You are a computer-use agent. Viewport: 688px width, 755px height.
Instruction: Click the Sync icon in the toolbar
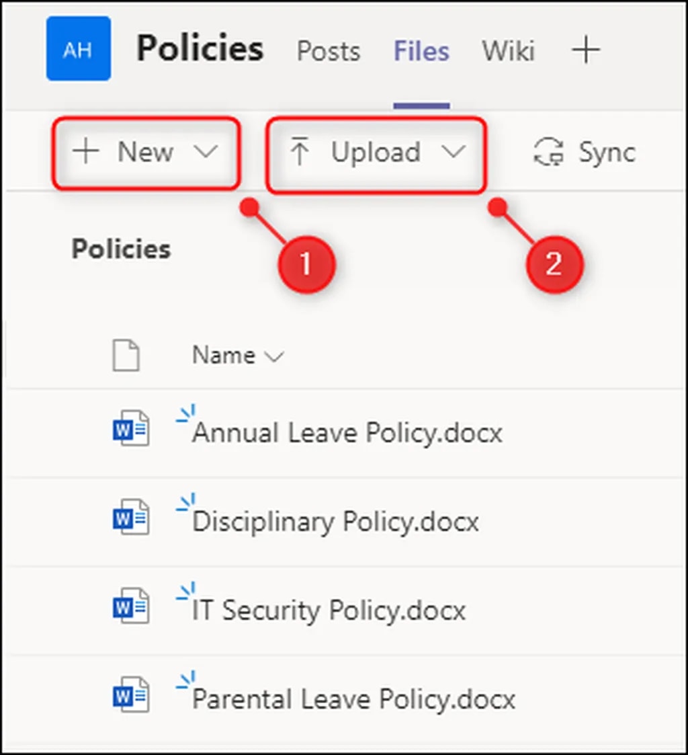548,153
